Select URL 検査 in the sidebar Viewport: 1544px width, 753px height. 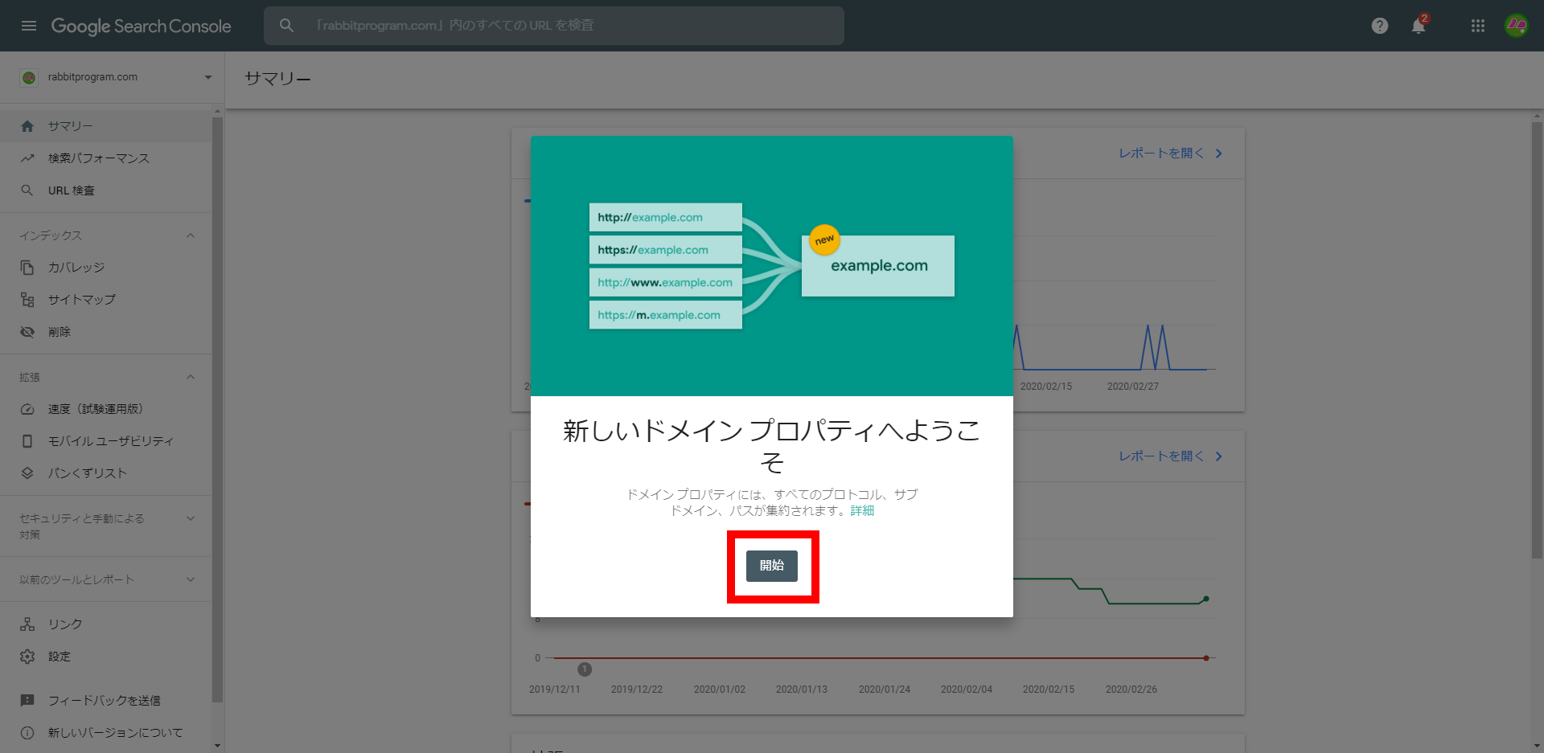(x=105, y=190)
